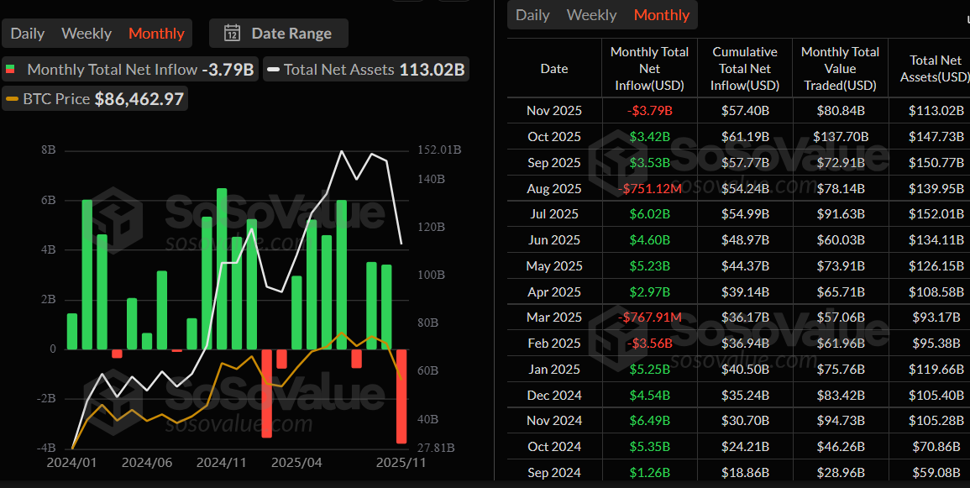Open the Date Range picker

(279, 34)
